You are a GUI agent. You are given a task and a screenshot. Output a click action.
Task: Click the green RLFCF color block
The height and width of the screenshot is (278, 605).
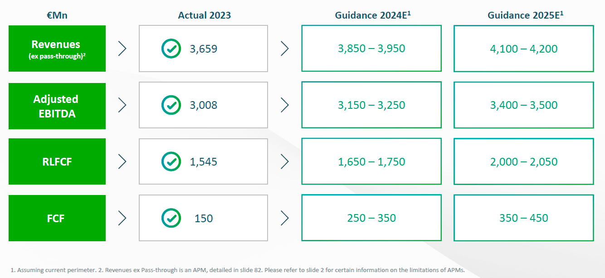[57, 161]
